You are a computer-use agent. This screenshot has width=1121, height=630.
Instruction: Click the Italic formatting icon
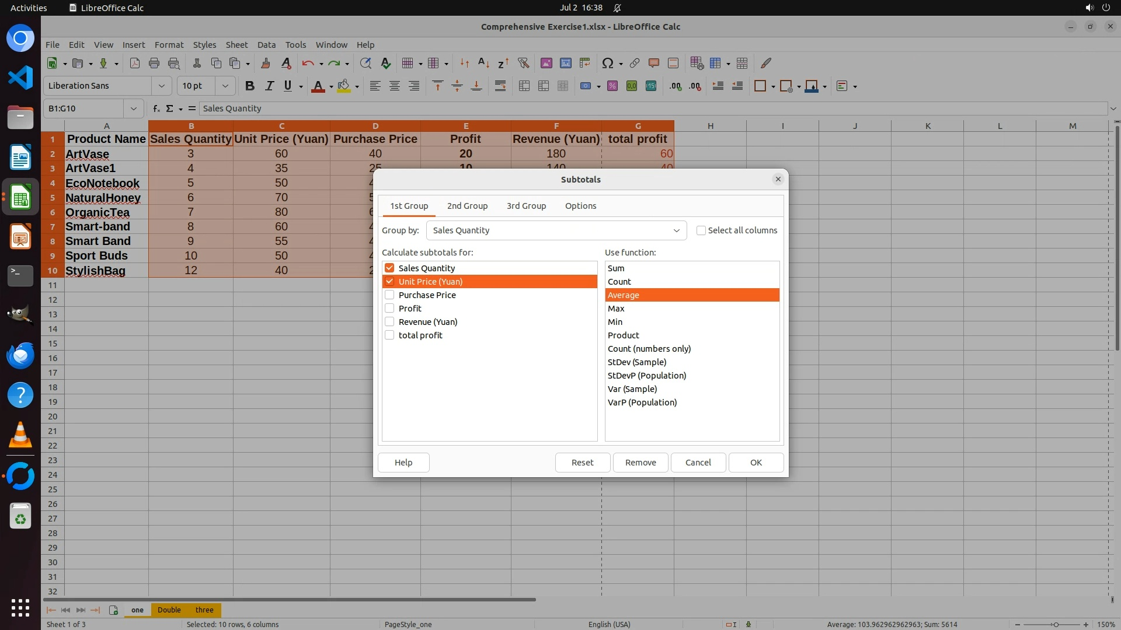click(x=269, y=86)
